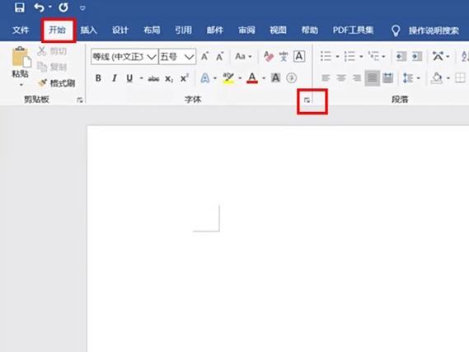
Task: Click Asian Layout icon in paragraph group
Action: pos(438,56)
